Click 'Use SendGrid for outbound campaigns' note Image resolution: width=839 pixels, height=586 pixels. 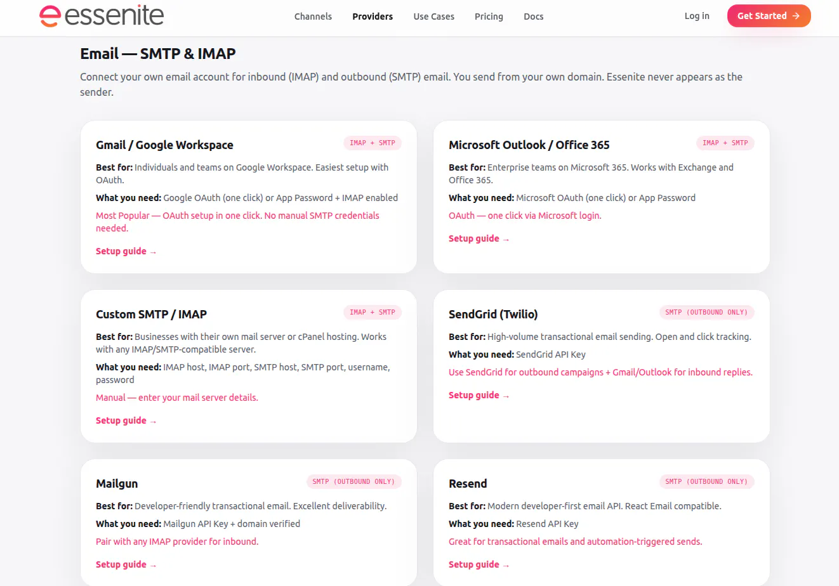point(600,372)
